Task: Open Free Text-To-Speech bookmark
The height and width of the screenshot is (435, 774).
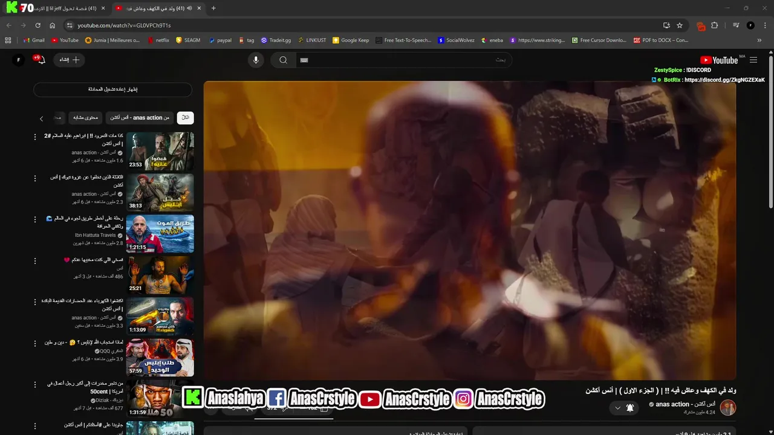Action: (403, 40)
